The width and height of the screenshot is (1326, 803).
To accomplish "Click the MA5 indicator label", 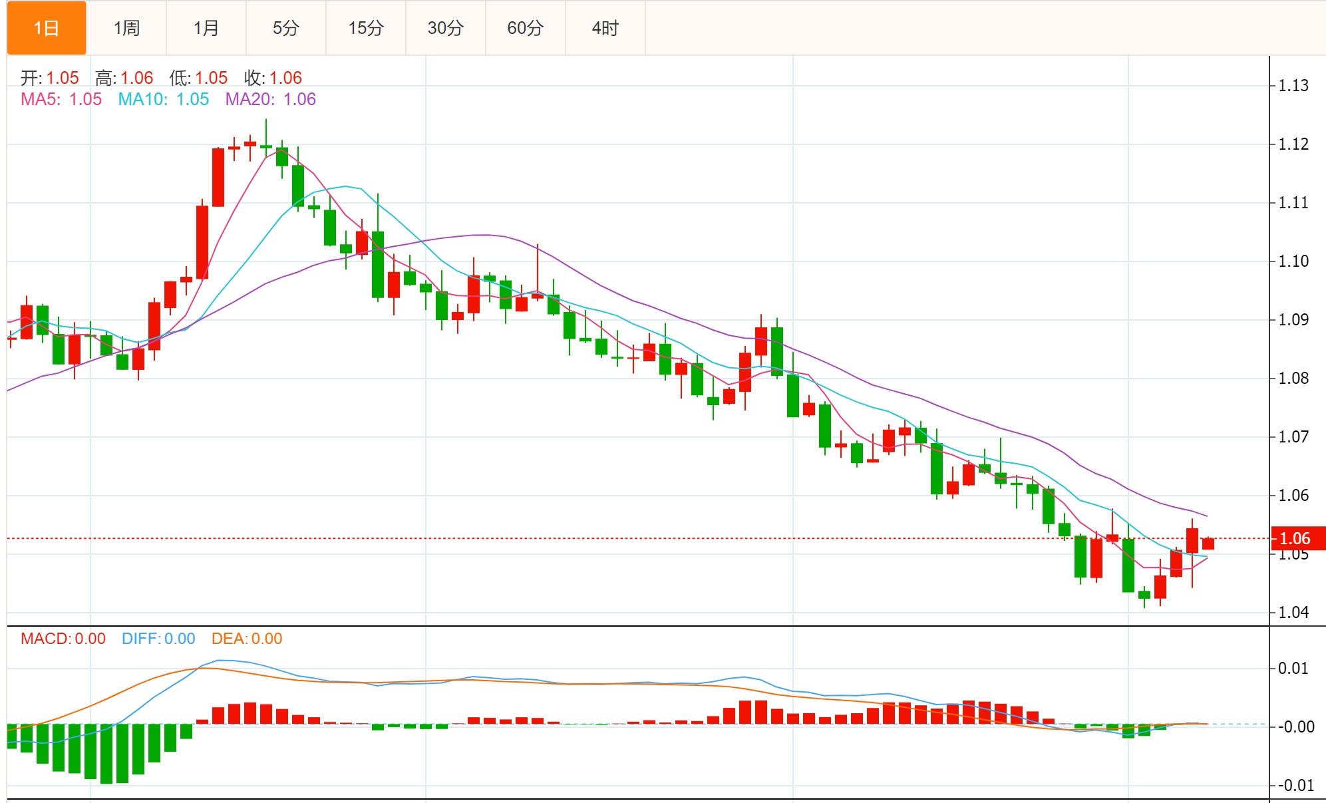I will click(61, 99).
